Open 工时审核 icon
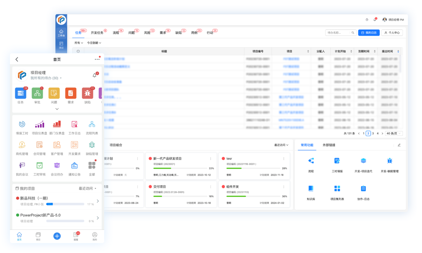Viewport: 422px width, 253px height. (39, 165)
